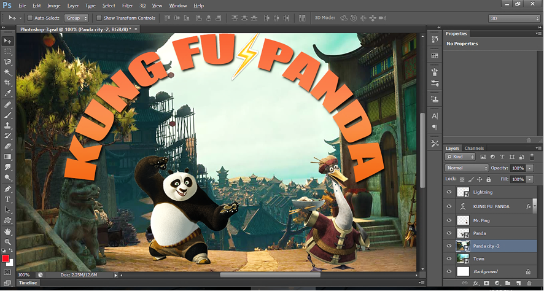Open the Image menu

(x=54, y=6)
